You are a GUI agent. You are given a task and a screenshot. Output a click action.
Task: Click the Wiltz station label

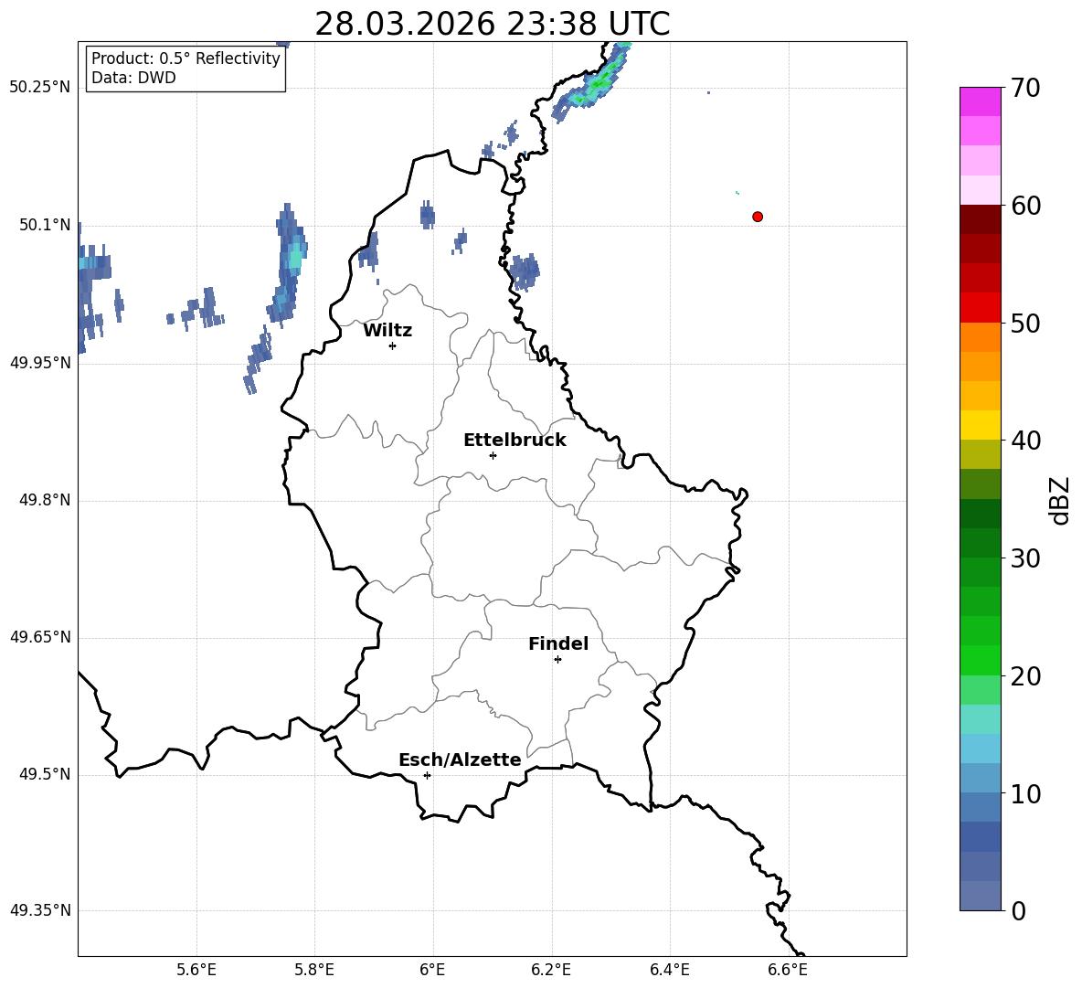pos(387,331)
